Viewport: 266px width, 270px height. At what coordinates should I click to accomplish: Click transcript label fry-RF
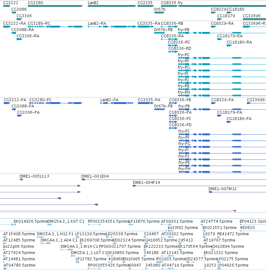coord(183,61)
